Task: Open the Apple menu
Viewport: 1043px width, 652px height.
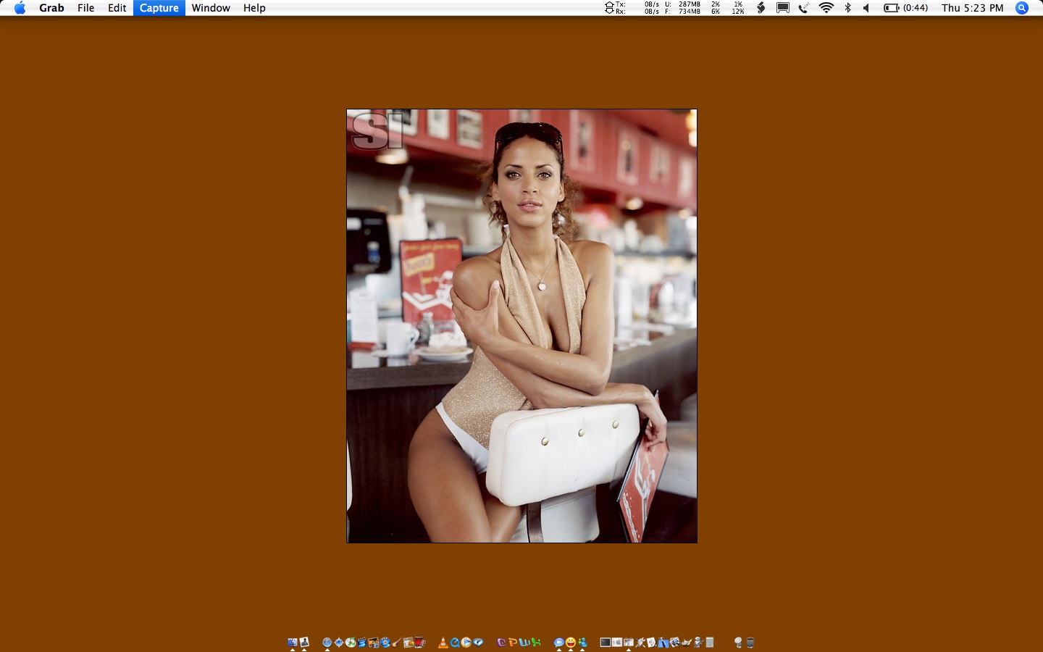Action: (20, 8)
